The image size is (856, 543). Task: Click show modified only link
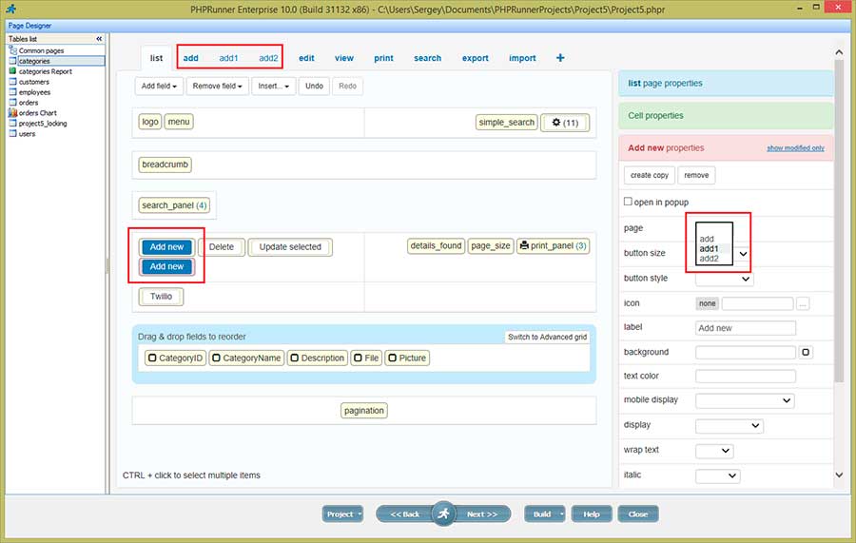[x=795, y=148]
